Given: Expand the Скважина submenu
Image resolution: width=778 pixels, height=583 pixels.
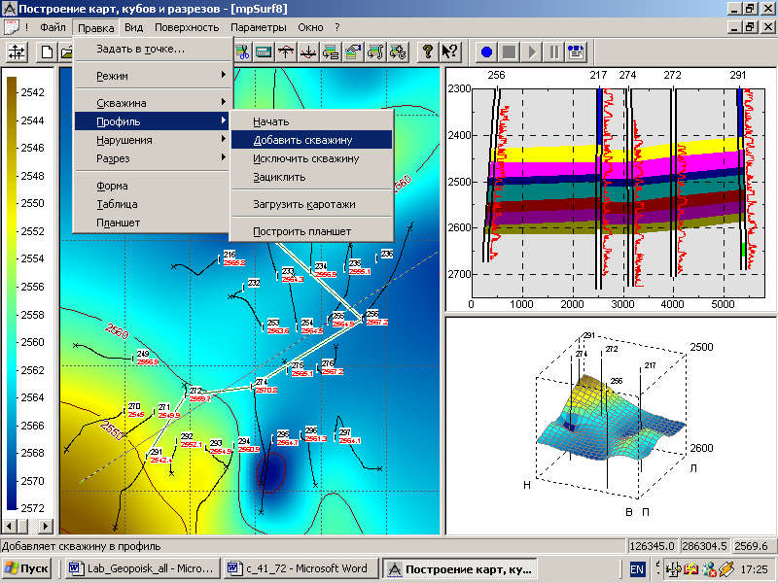Looking at the screenshot, I should tap(152, 103).
